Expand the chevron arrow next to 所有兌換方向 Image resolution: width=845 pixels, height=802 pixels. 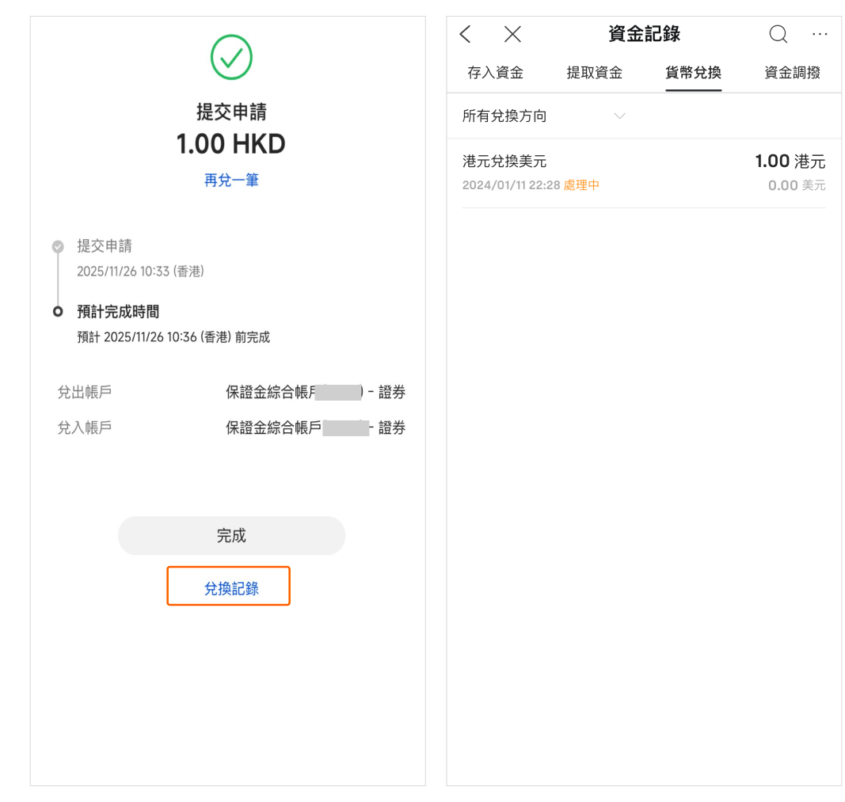coord(619,116)
